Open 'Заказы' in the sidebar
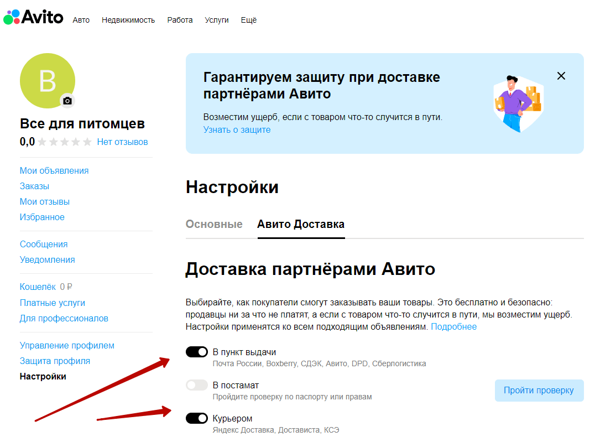This screenshot has width=595, height=442. 34,186
